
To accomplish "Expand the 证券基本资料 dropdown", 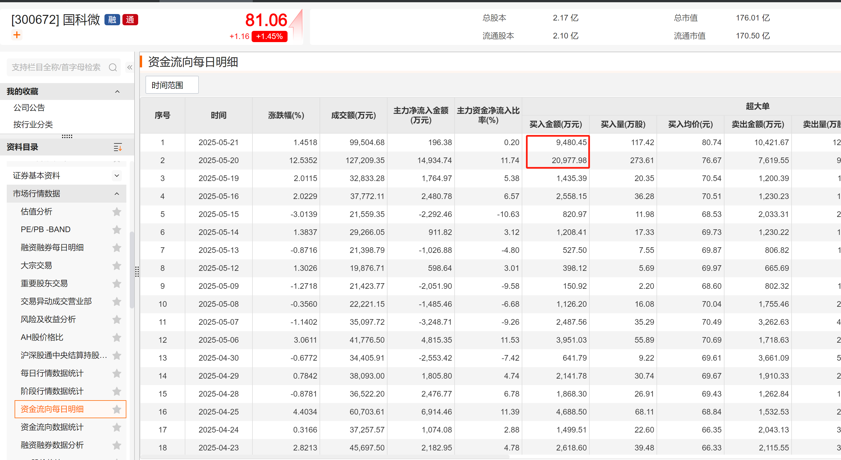I will [x=117, y=176].
